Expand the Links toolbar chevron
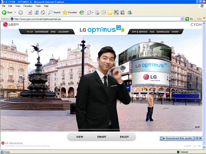Image resolution: width=206 pixels, height=154 pixels. pos(204,18)
